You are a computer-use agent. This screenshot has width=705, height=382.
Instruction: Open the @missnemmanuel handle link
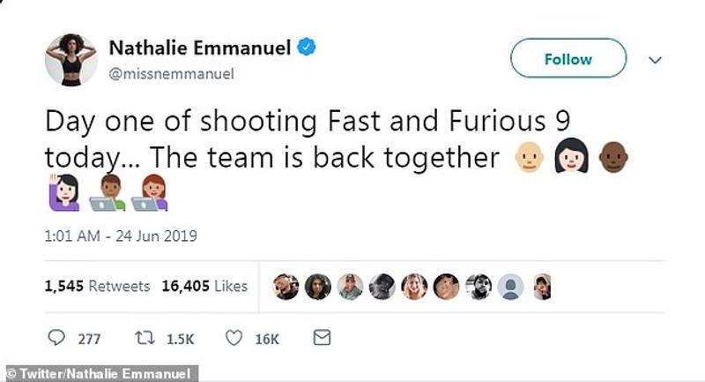point(169,73)
